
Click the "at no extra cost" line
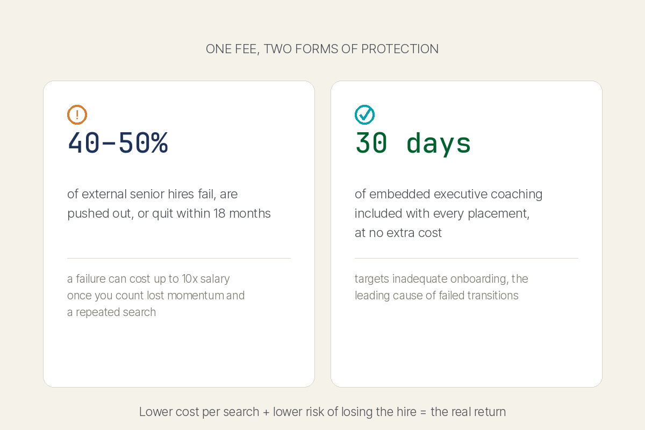tap(398, 233)
